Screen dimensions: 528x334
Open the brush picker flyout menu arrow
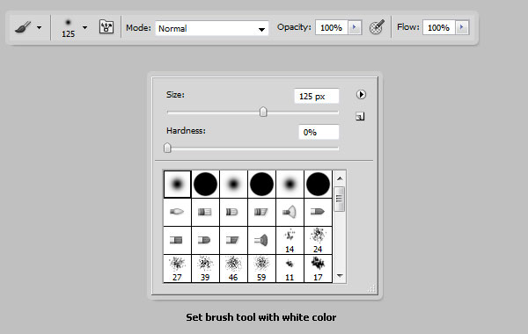point(361,95)
